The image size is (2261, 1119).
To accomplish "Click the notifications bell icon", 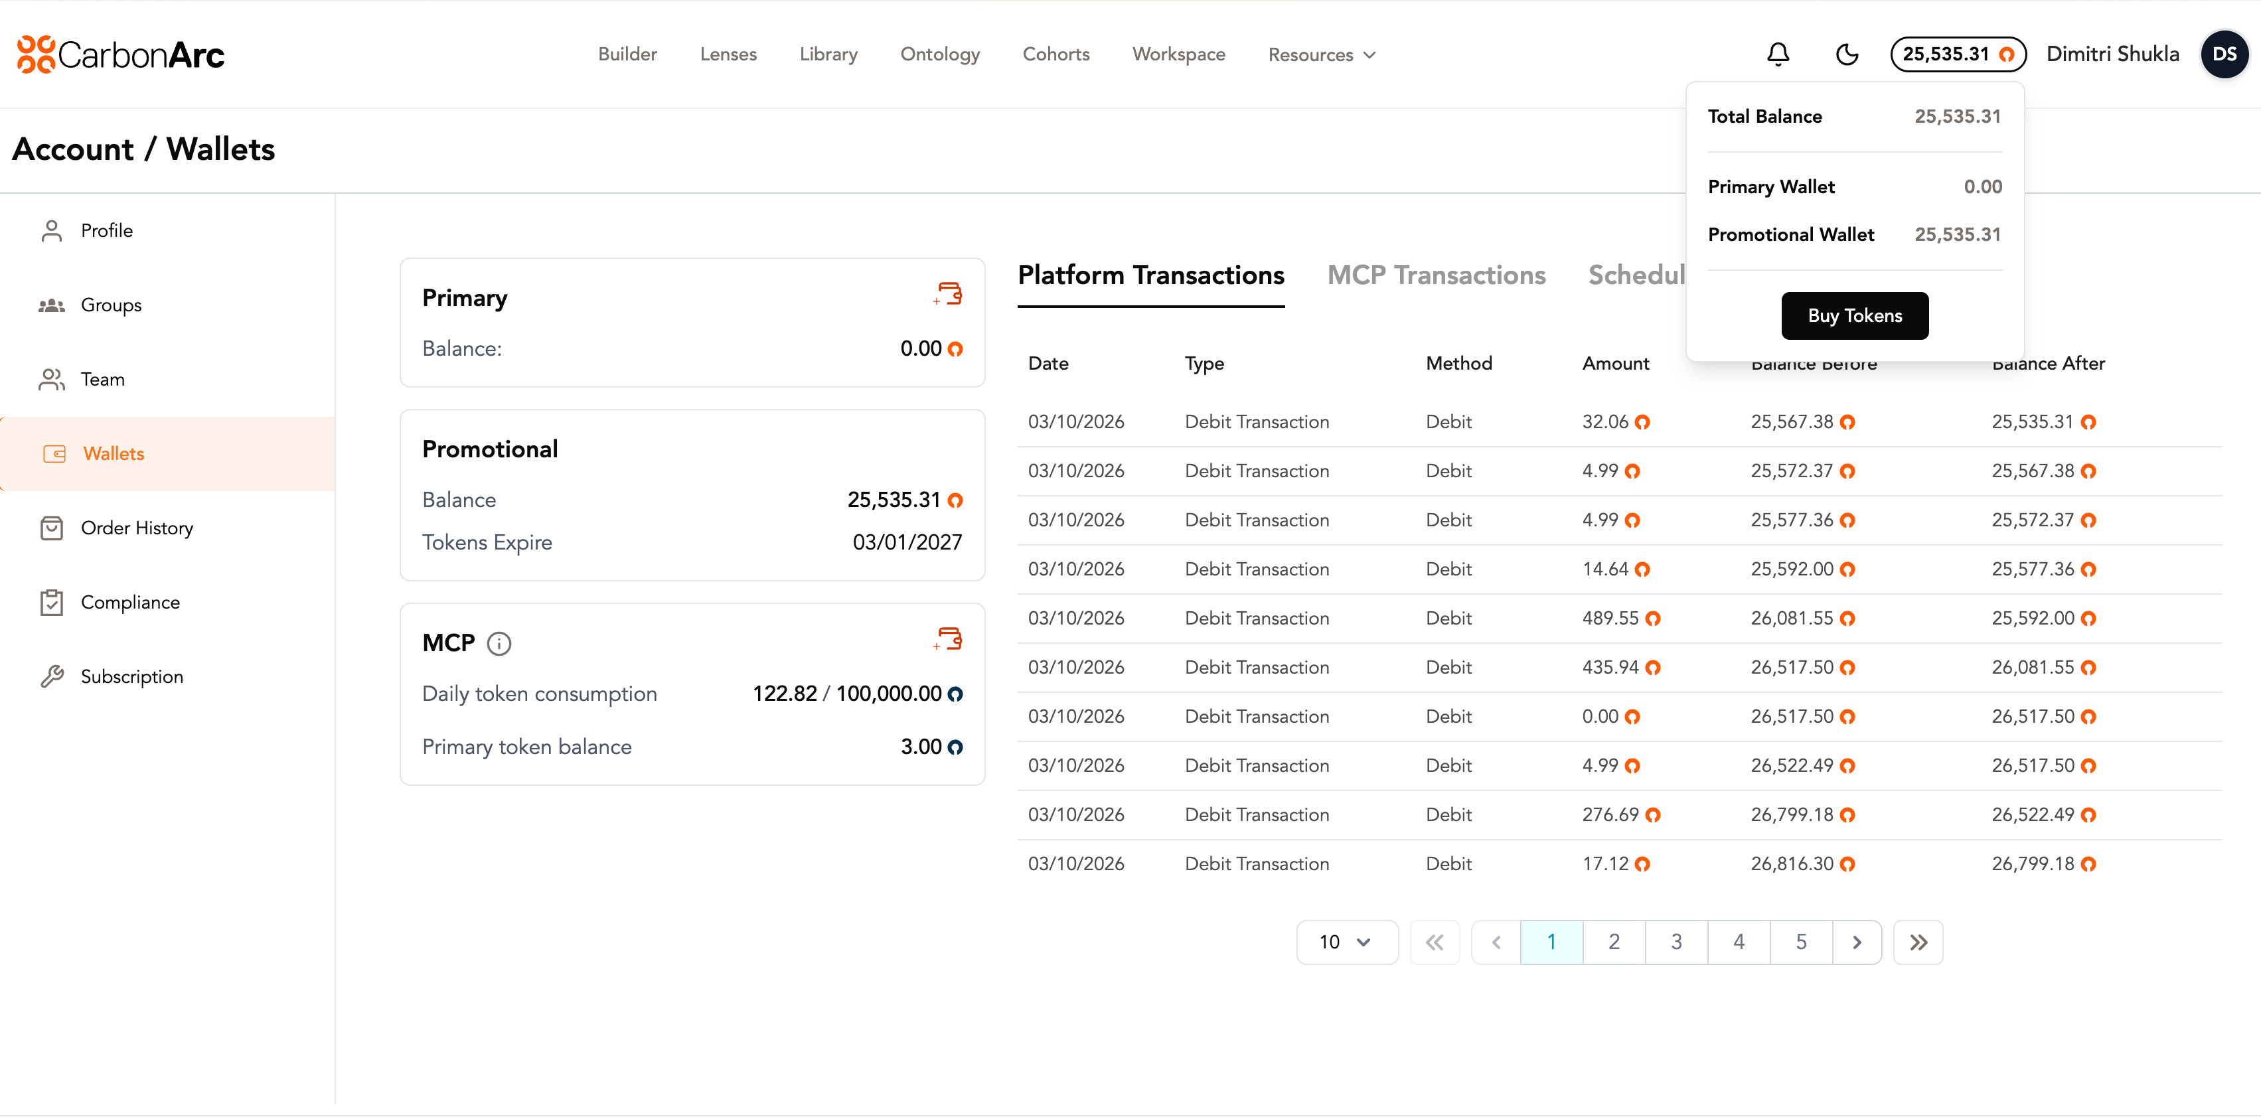I will (x=1777, y=54).
